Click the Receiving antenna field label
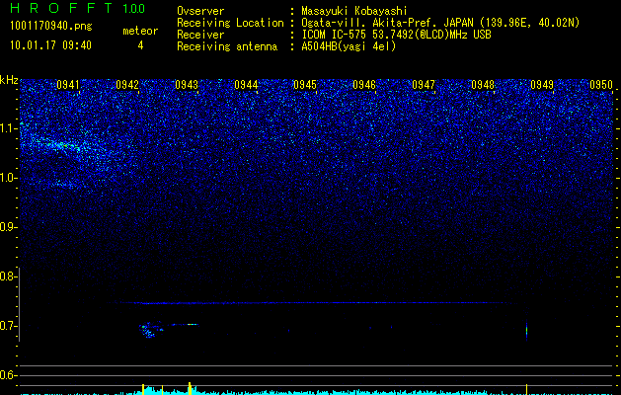The image size is (621, 395). (x=227, y=46)
